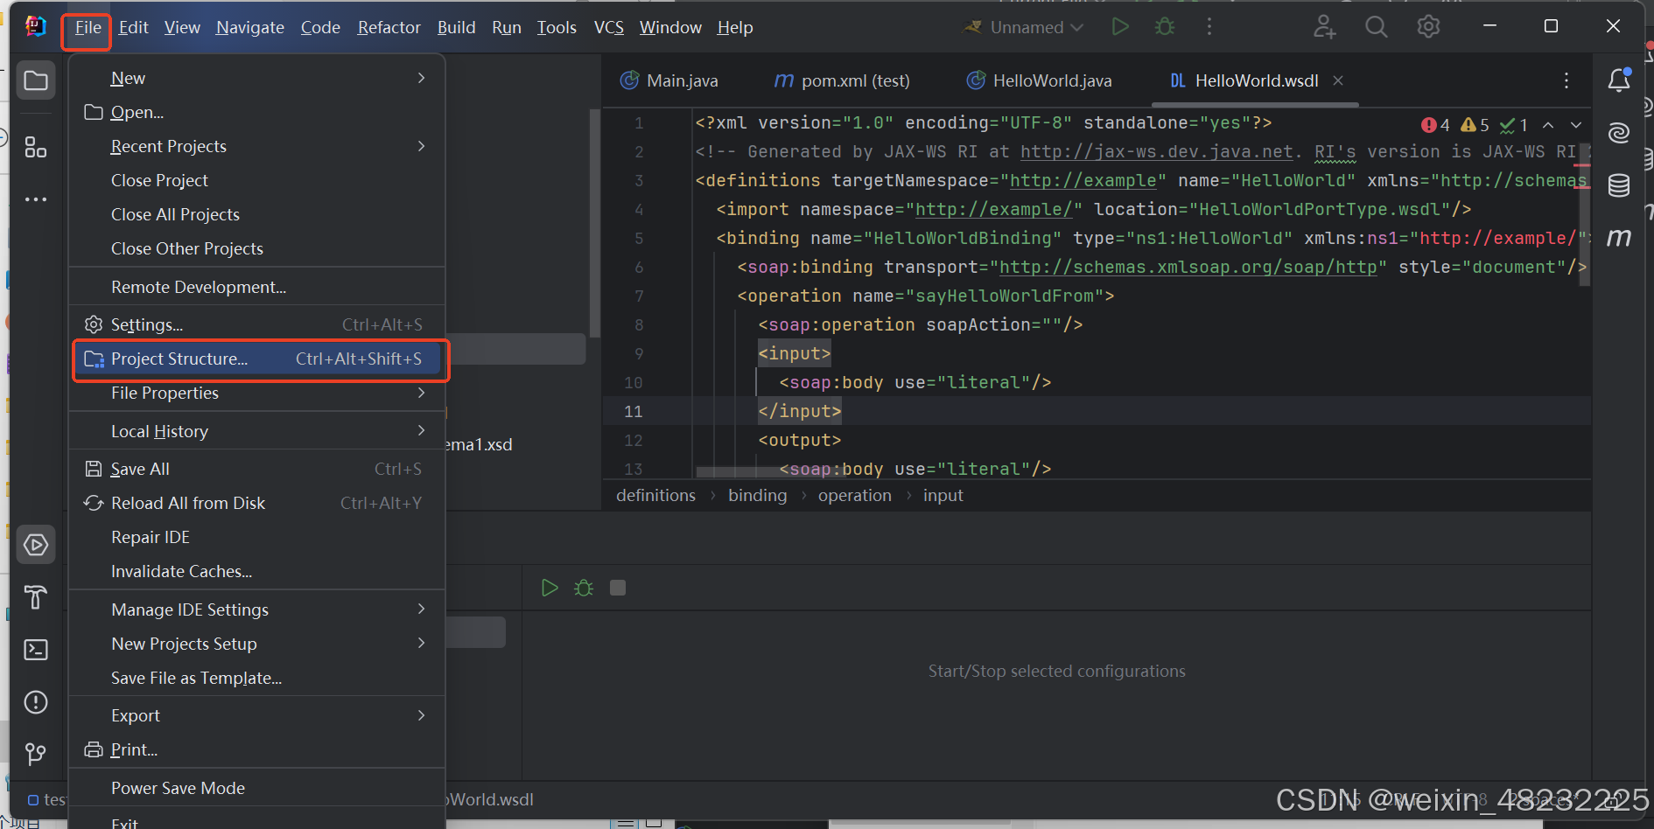Show more tool windows ellipsis icon

pyautogui.click(x=36, y=199)
